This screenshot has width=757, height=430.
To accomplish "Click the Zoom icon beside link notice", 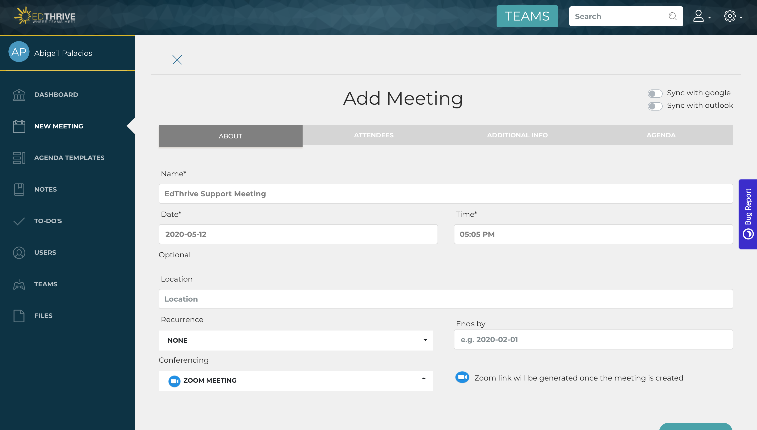I will pos(462,377).
